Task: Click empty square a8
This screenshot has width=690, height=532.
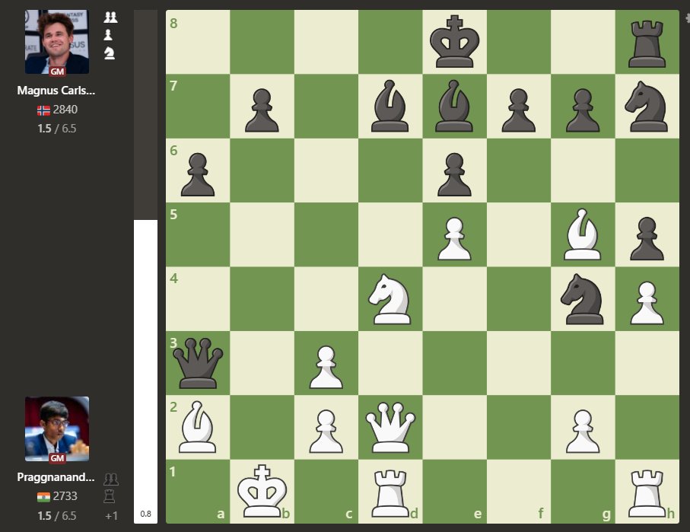Action: coord(198,42)
